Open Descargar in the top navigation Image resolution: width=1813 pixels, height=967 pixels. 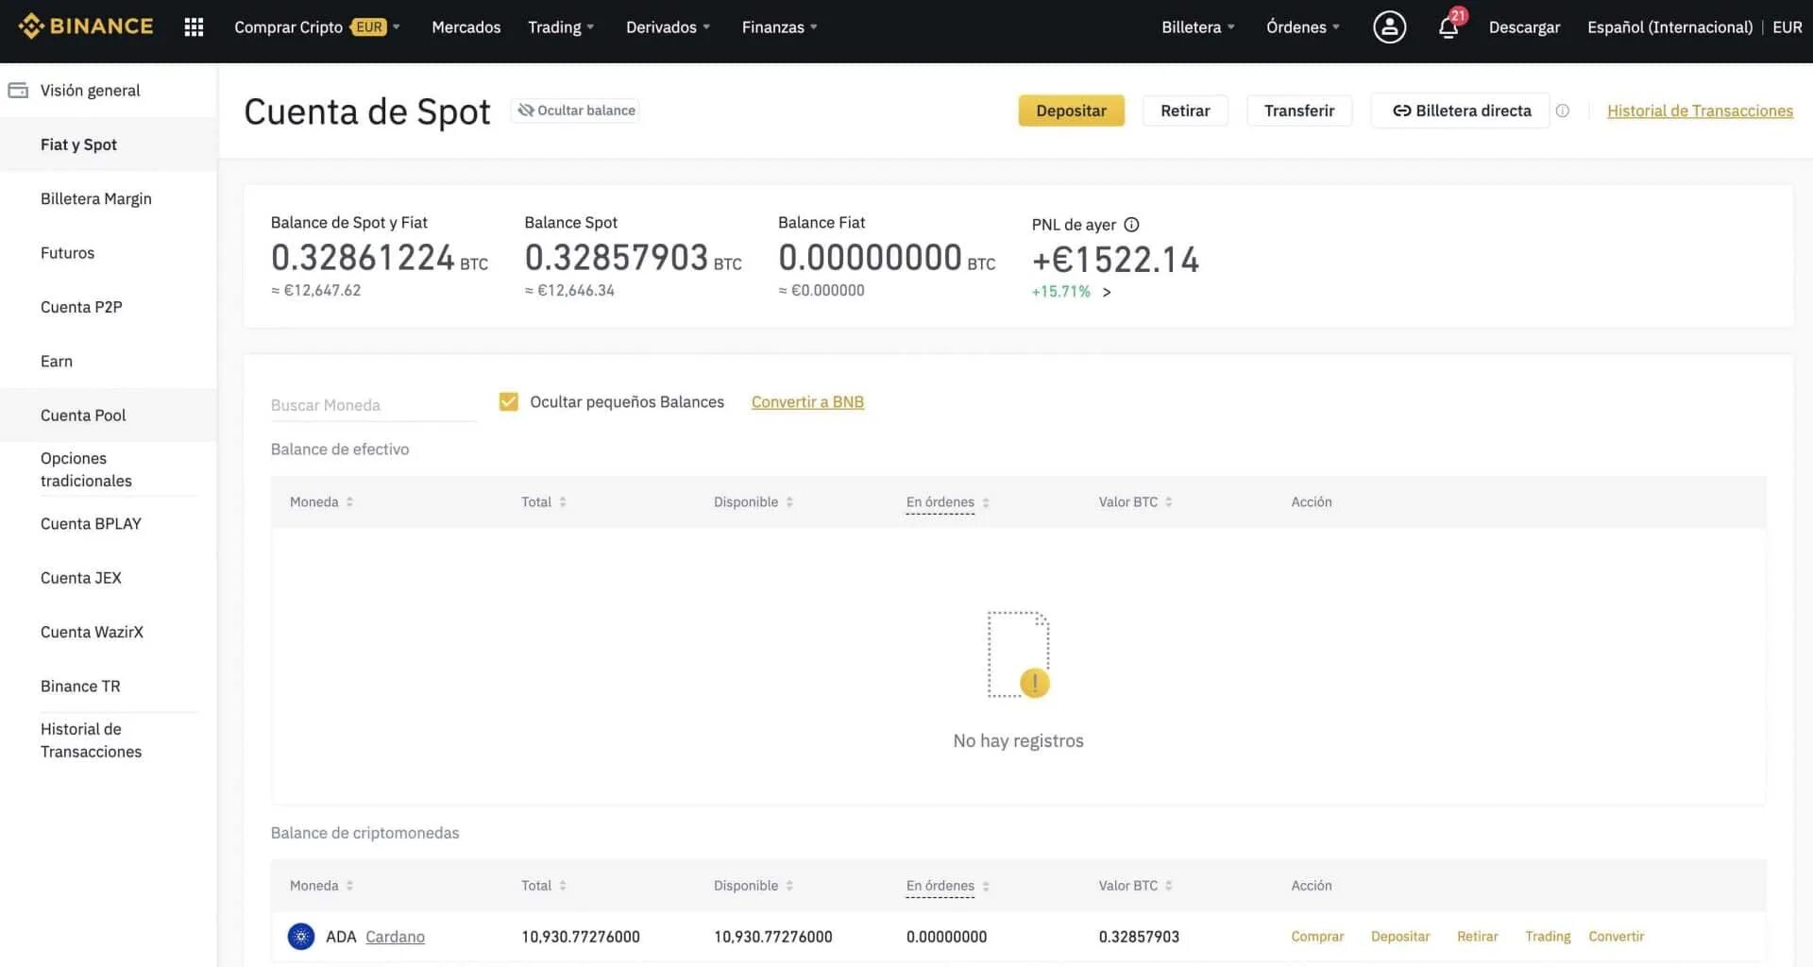click(x=1524, y=27)
